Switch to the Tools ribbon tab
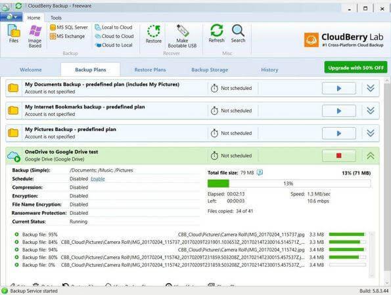Viewport: 391px width, 295px height. (x=56, y=18)
